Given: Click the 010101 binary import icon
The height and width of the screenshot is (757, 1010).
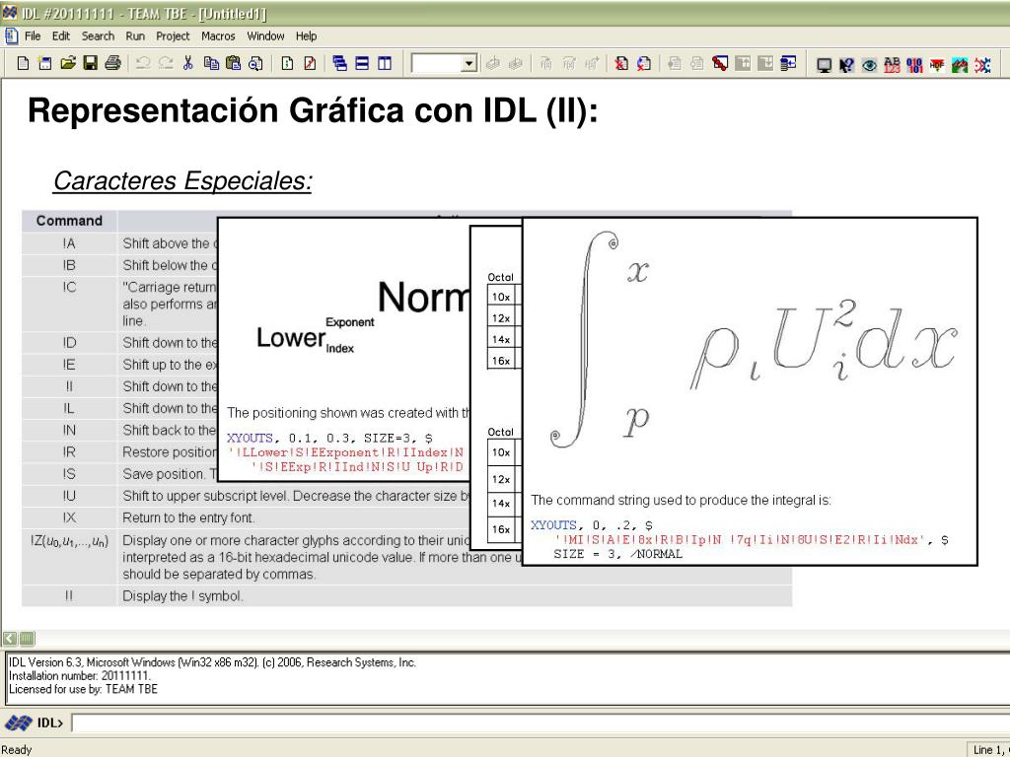Looking at the screenshot, I should 914,64.
